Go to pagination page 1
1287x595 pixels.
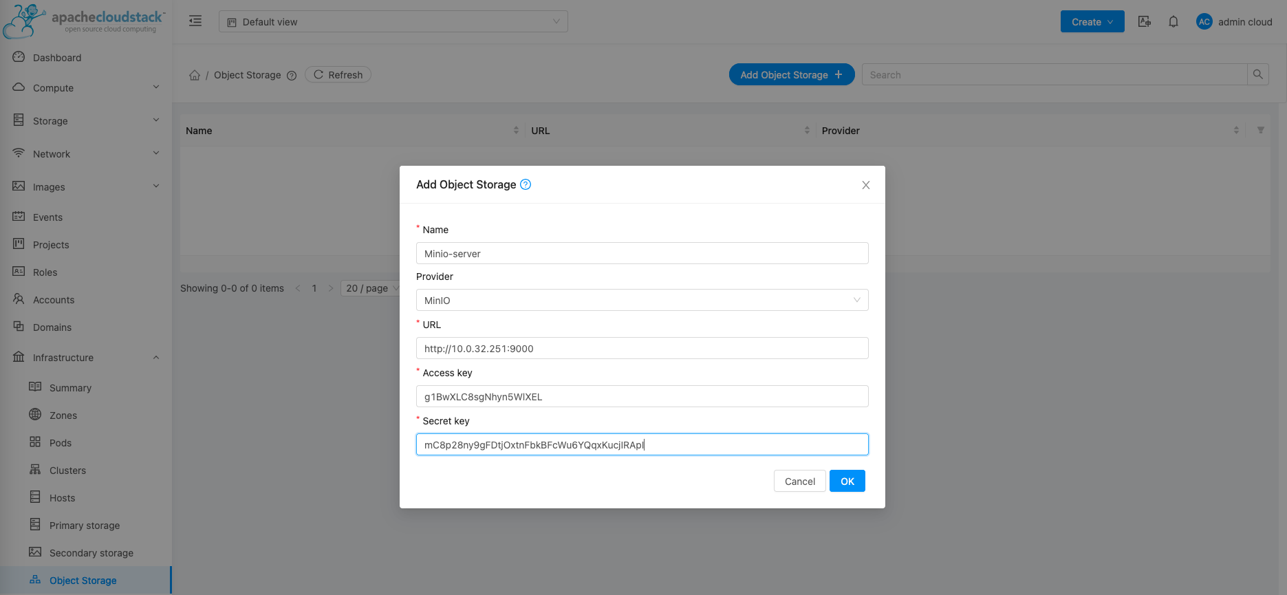click(314, 288)
